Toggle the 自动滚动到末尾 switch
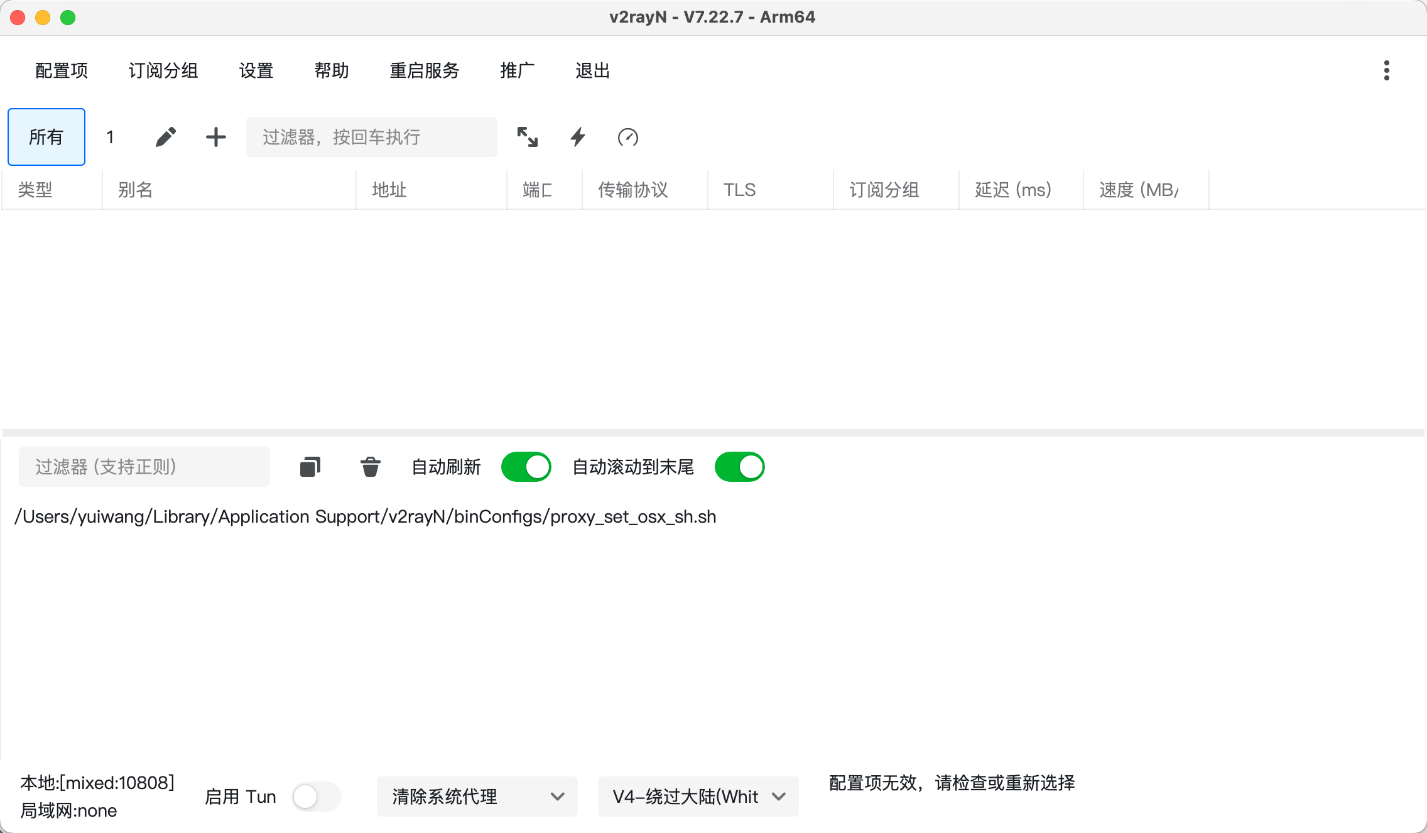The image size is (1427, 833). [x=740, y=467]
